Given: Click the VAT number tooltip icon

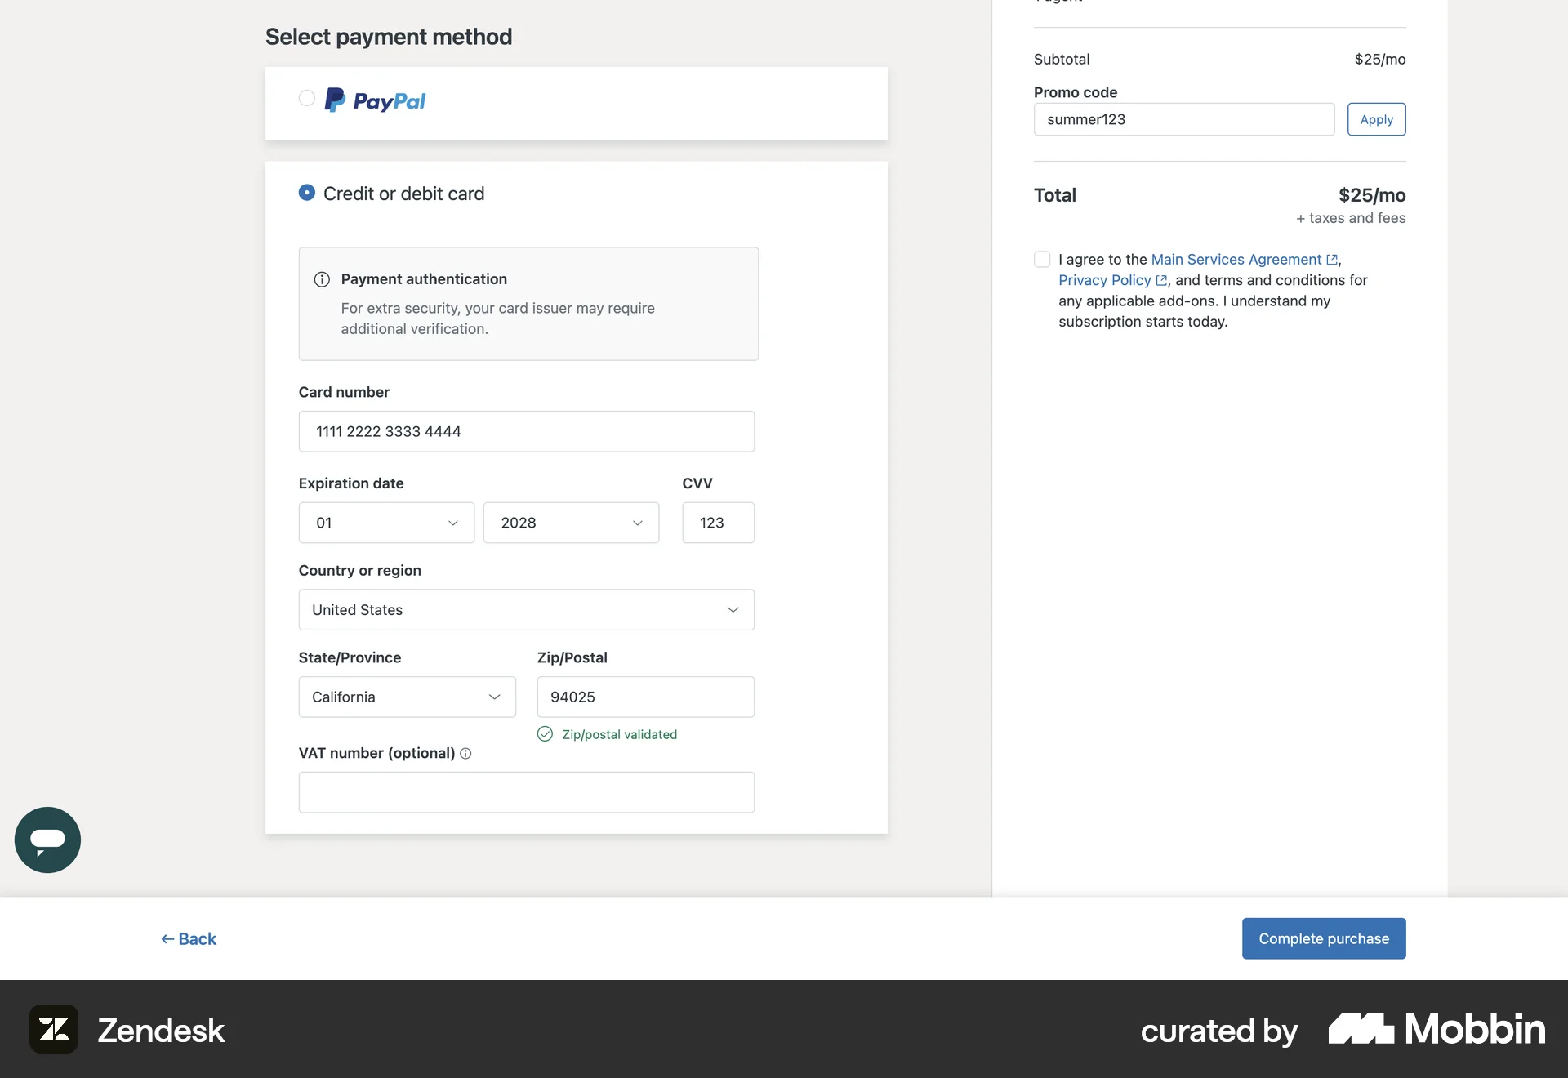Looking at the screenshot, I should pos(465,754).
